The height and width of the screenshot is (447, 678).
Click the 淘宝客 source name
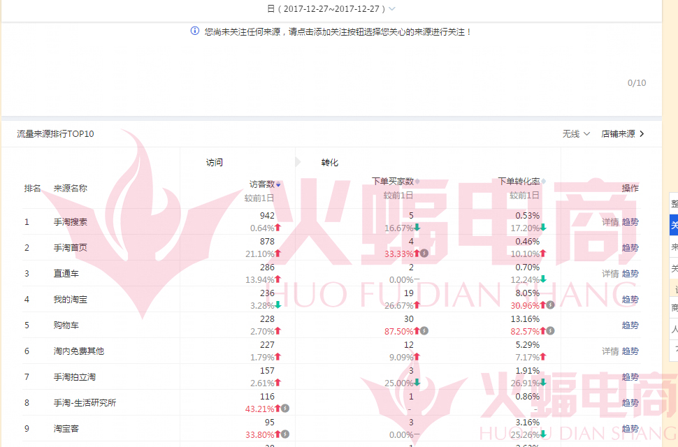click(x=66, y=429)
